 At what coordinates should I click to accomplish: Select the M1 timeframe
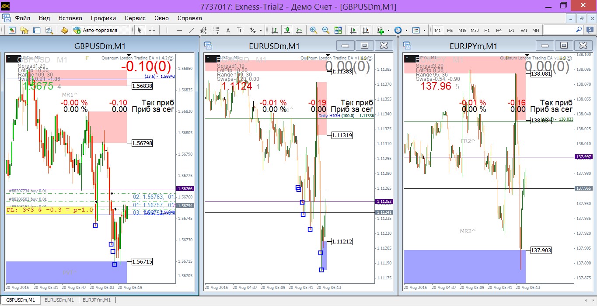click(438, 30)
